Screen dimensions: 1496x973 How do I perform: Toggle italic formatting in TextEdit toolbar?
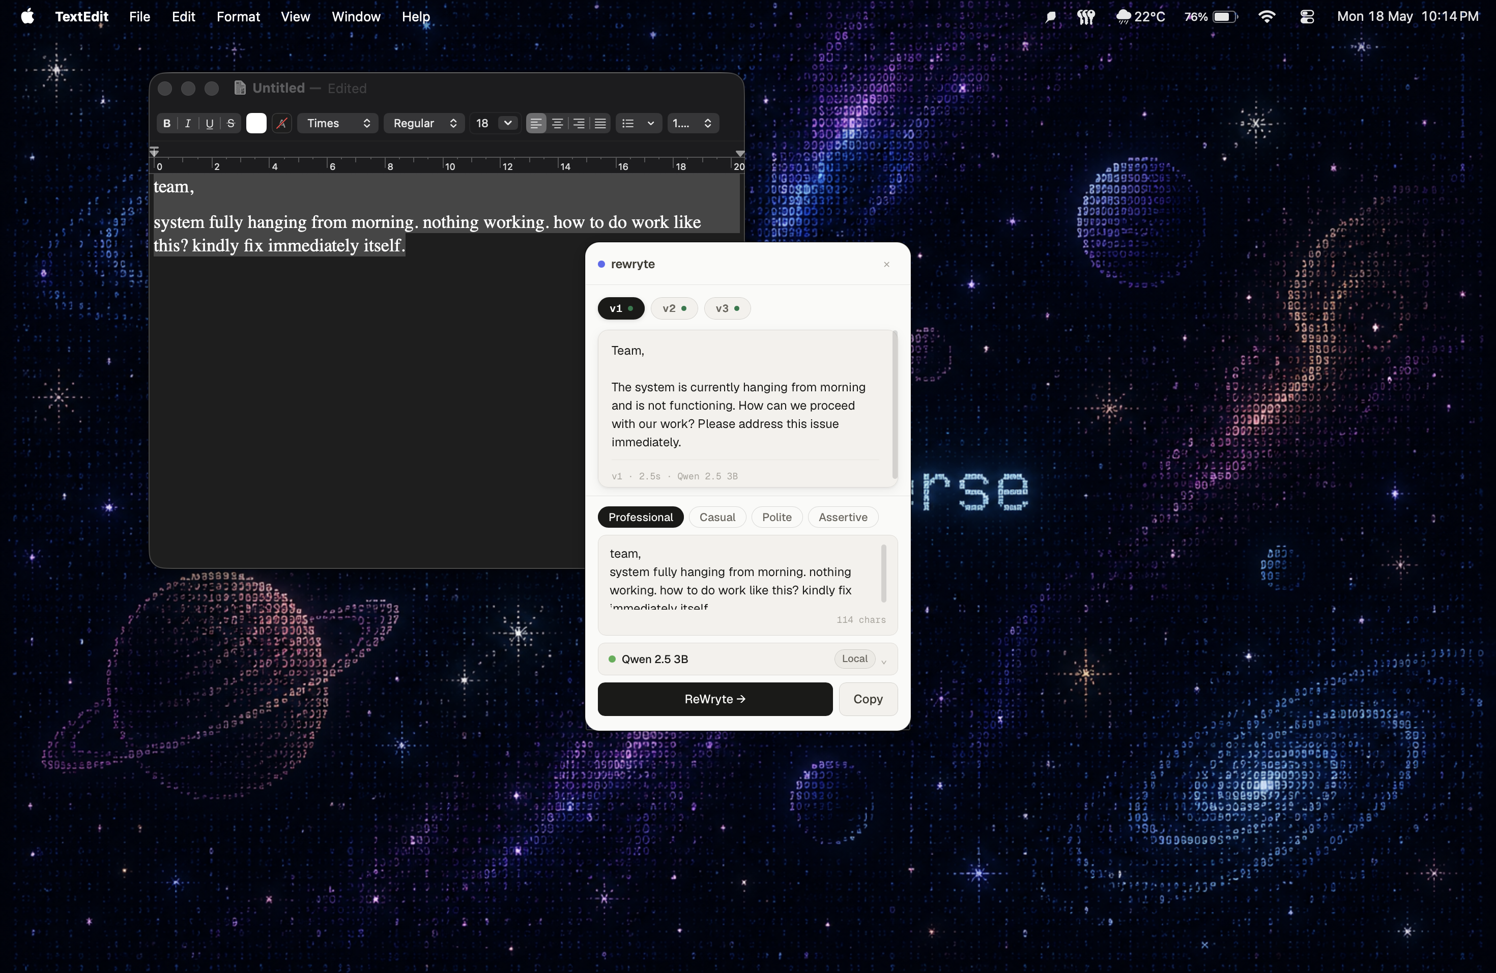point(188,123)
